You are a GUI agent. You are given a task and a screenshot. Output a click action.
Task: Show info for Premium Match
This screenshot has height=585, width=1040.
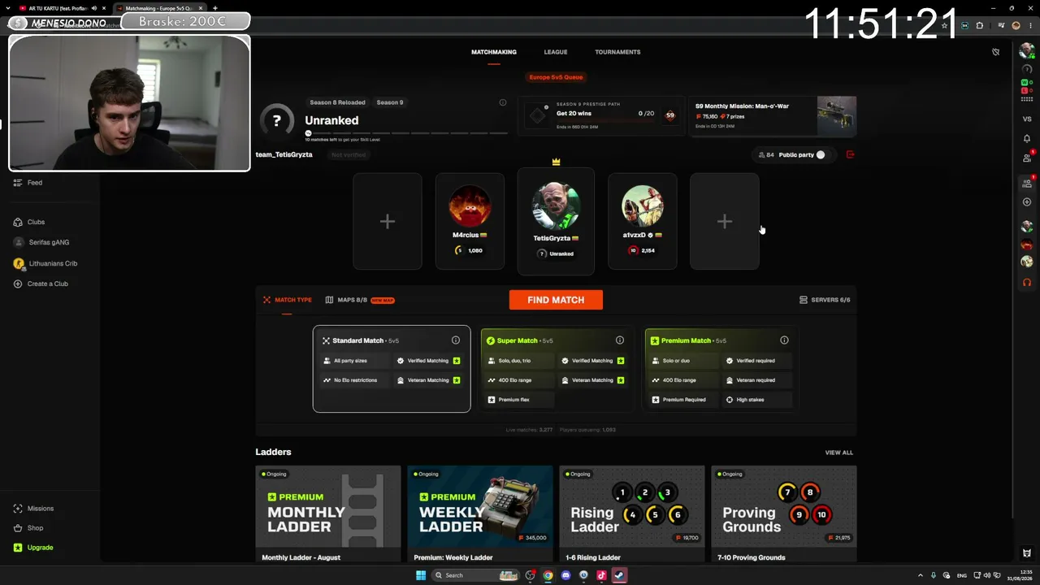pos(784,340)
